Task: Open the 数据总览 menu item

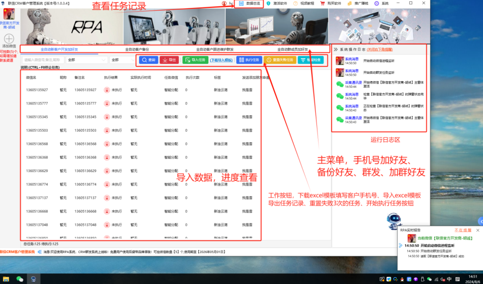Action: tap(250, 3)
